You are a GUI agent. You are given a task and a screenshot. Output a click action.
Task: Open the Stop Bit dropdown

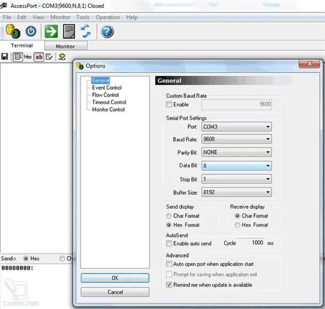click(237, 179)
